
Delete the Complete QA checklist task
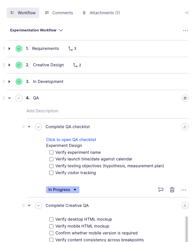pyautogui.click(x=172, y=190)
